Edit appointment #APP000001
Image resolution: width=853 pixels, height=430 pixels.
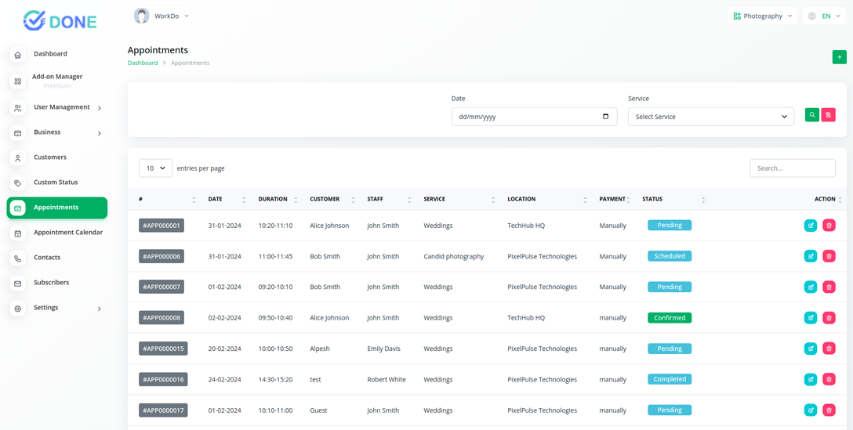coord(811,225)
